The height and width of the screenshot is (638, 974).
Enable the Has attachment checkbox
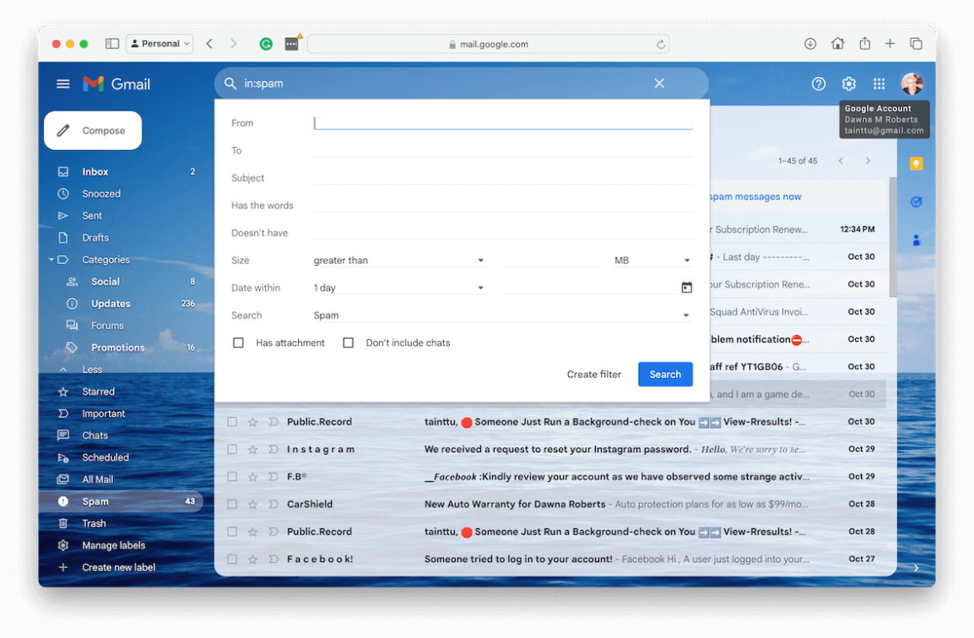[238, 343]
